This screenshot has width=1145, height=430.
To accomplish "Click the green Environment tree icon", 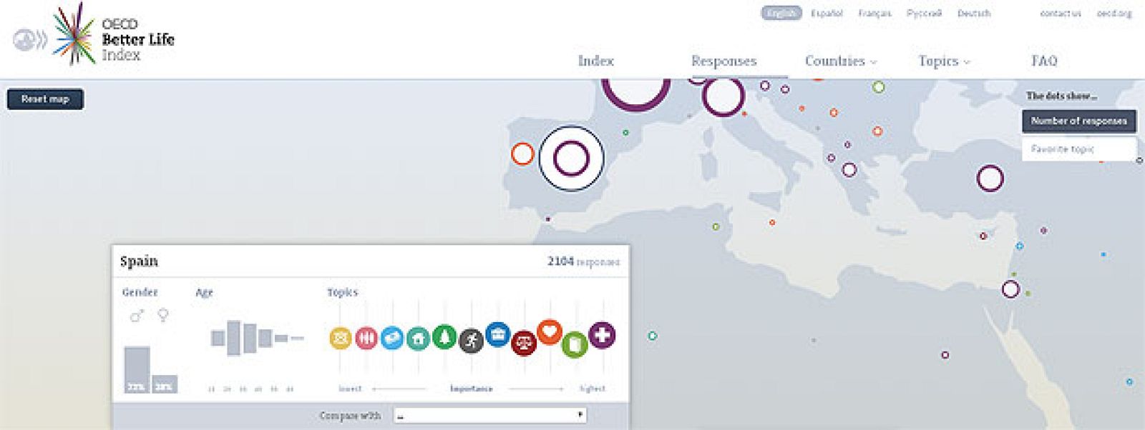I will pos(444,337).
